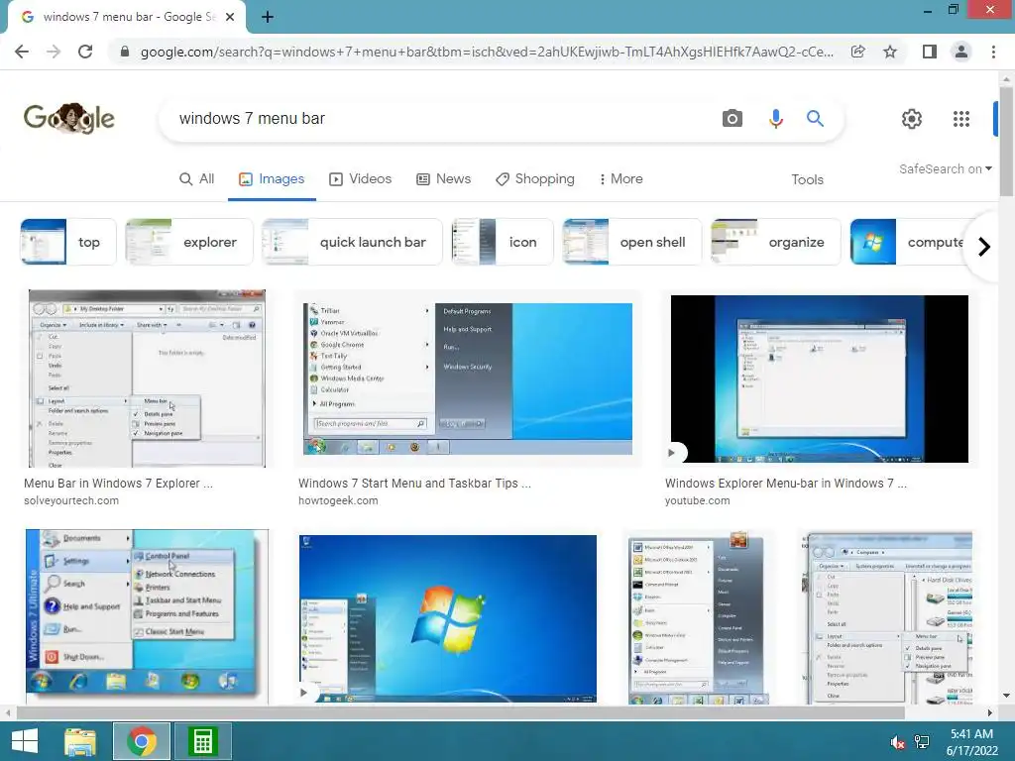
Task: Click the Chrome taskbar icon
Action: 142,741
